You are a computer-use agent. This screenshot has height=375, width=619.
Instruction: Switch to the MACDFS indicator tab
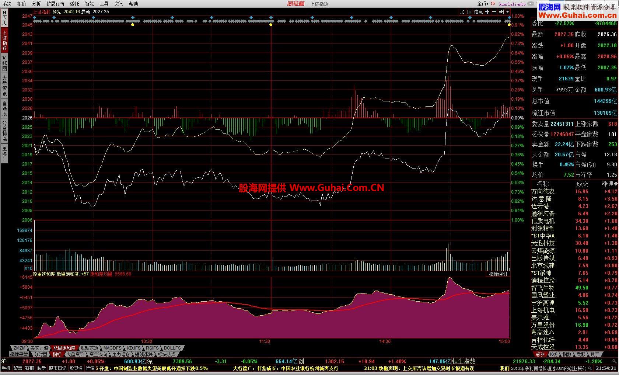(x=112, y=348)
